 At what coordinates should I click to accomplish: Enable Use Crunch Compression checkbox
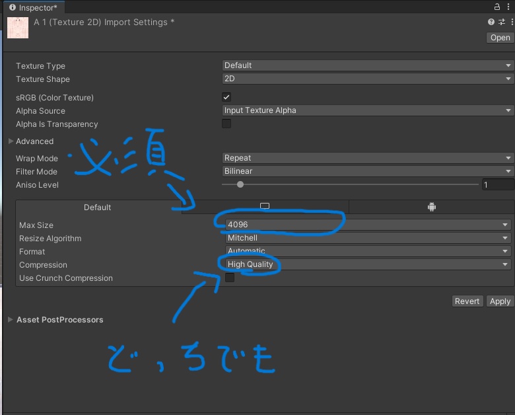[229, 278]
